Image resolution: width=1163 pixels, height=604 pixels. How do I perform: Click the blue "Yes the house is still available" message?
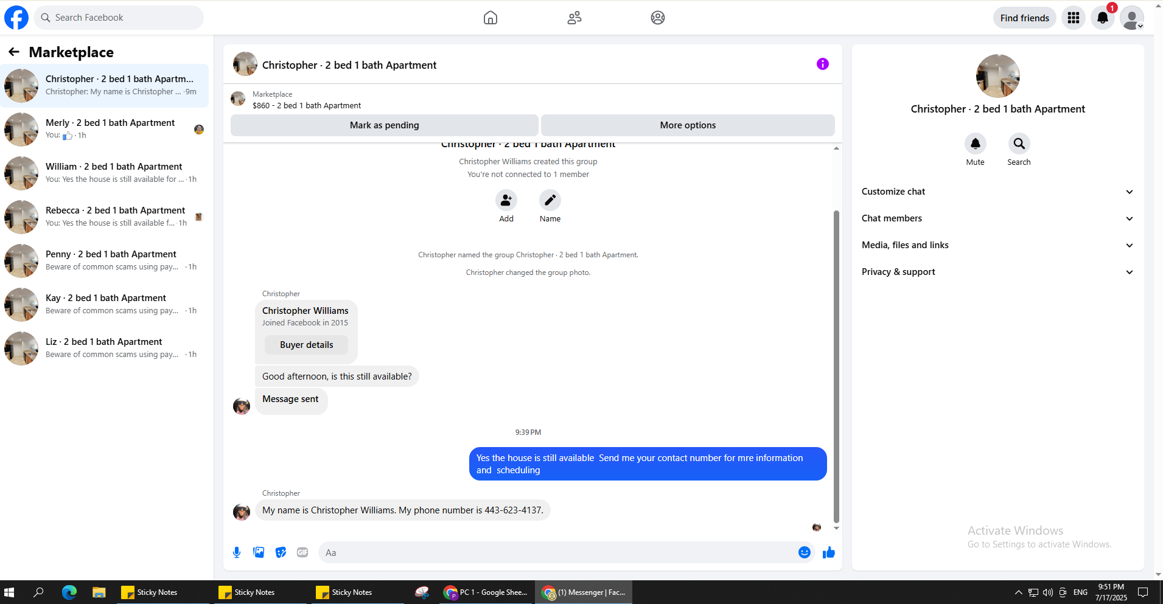(648, 464)
